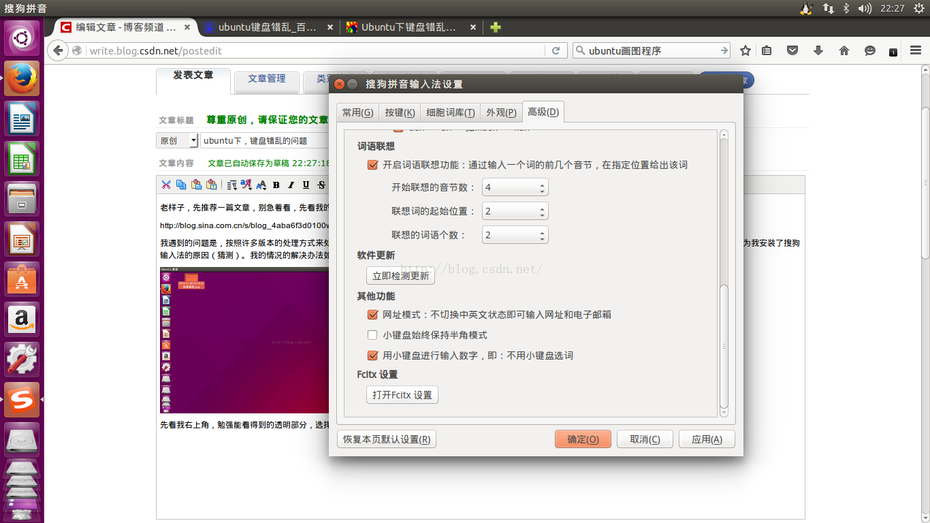This screenshot has height=523, width=930.
Task: Click the Paste icon in editor toolbar
Action: point(196,185)
